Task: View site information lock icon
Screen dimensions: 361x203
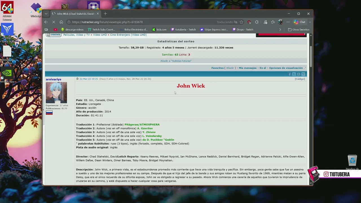Action: [x=69, y=22]
